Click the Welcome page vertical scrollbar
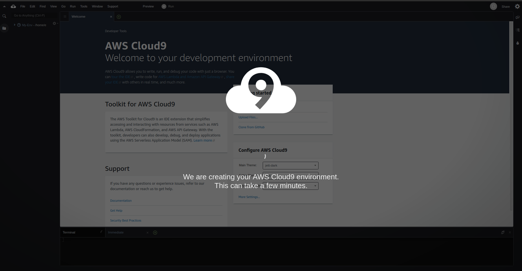 coord(511,116)
